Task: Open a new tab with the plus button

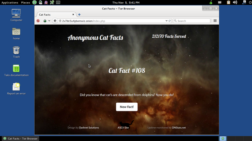Action: click(x=79, y=14)
